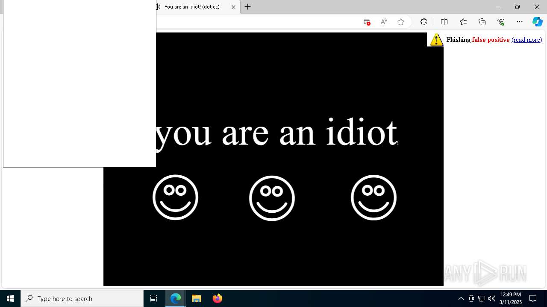The height and width of the screenshot is (307, 547).
Task: Open the Meet Now tray icon
Action: [471, 298]
